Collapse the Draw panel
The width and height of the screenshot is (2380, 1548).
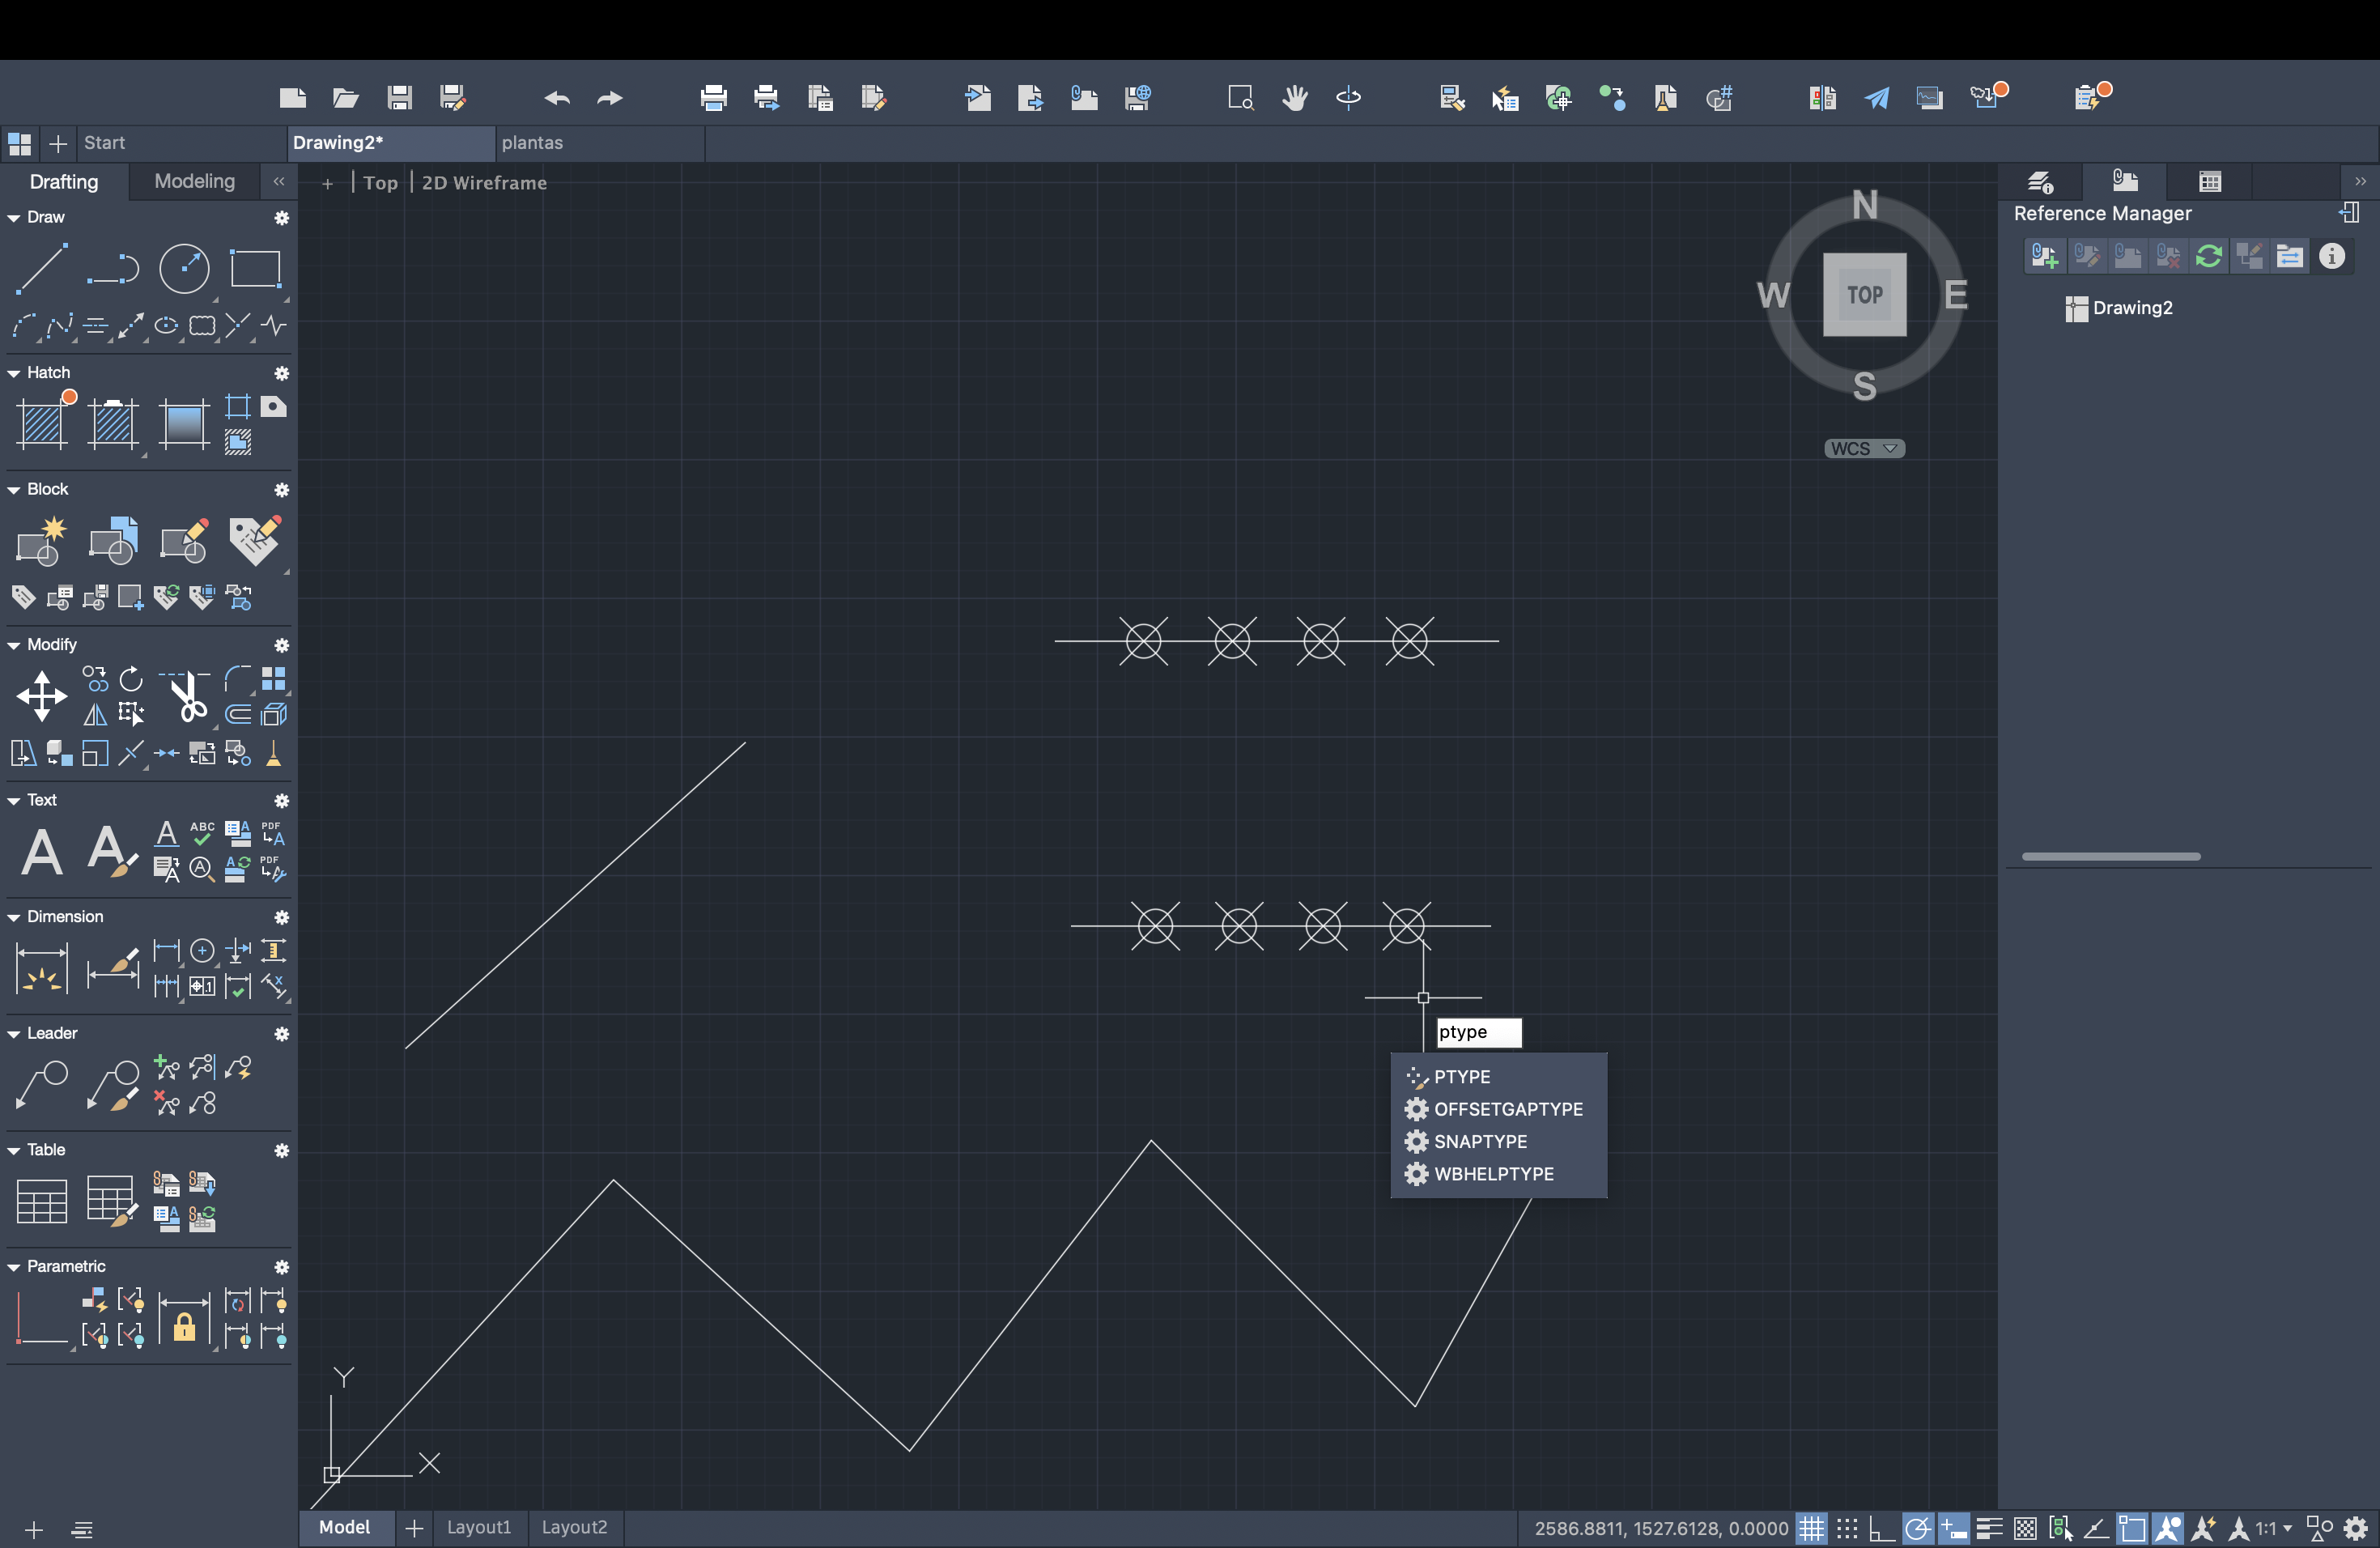pos(14,218)
